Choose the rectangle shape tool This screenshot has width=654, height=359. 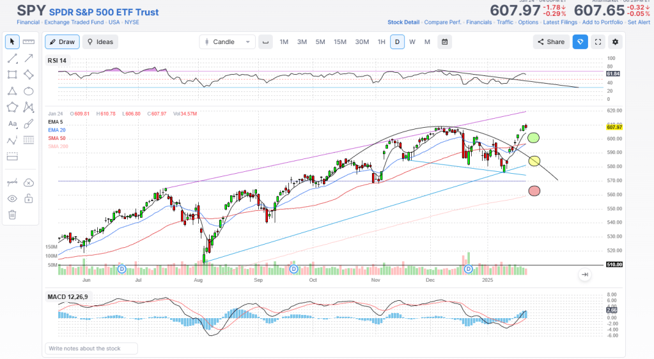click(12, 74)
